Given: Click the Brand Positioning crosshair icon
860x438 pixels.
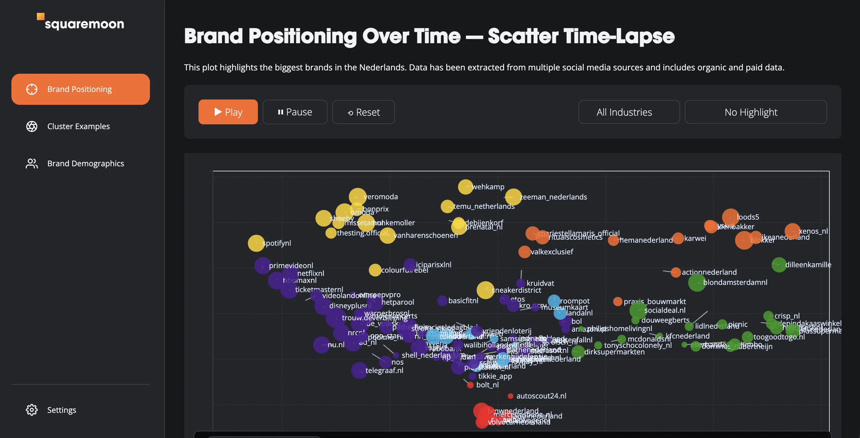Looking at the screenshot, I should point(32,89).
